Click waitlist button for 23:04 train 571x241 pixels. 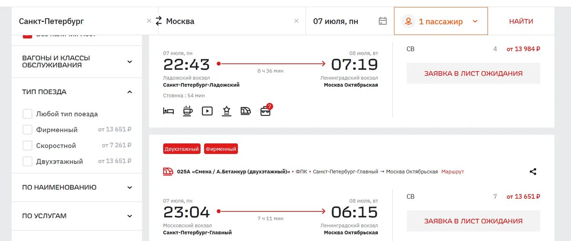click(x=473, y=221)
